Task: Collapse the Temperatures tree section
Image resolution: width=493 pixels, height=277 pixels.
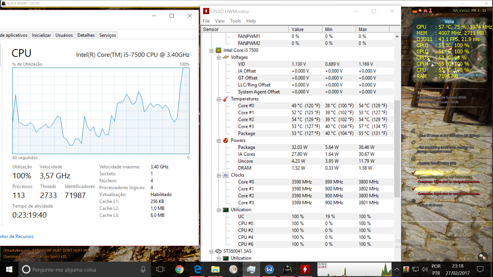Action: 219,99
